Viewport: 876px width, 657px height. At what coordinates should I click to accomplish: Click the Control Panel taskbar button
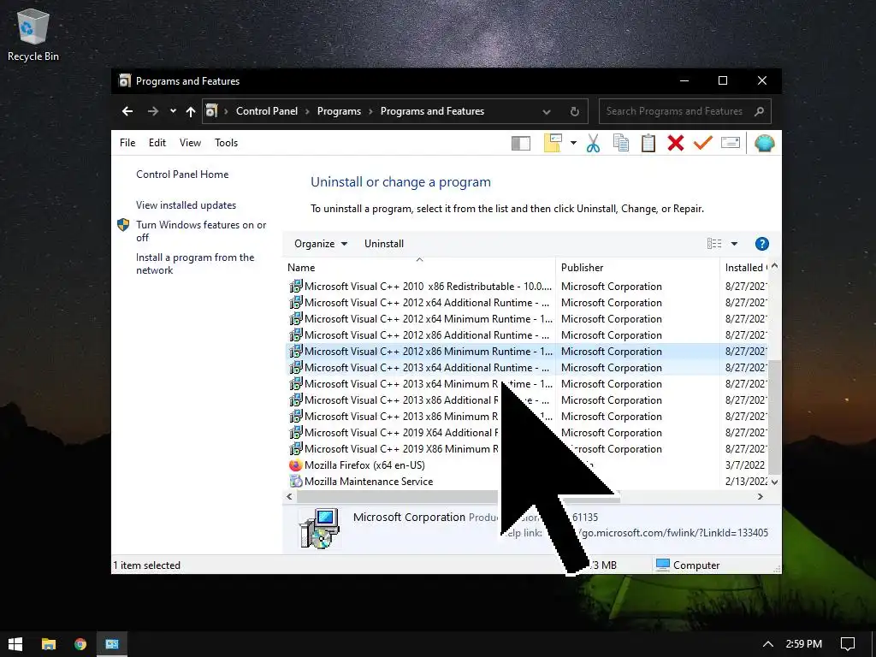[x=112, y=644]
